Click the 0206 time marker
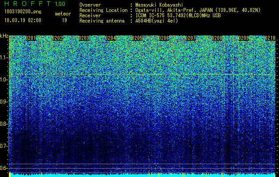Viewport: 279px width, 177px height. pyautogui.click(x=164, y=38)
